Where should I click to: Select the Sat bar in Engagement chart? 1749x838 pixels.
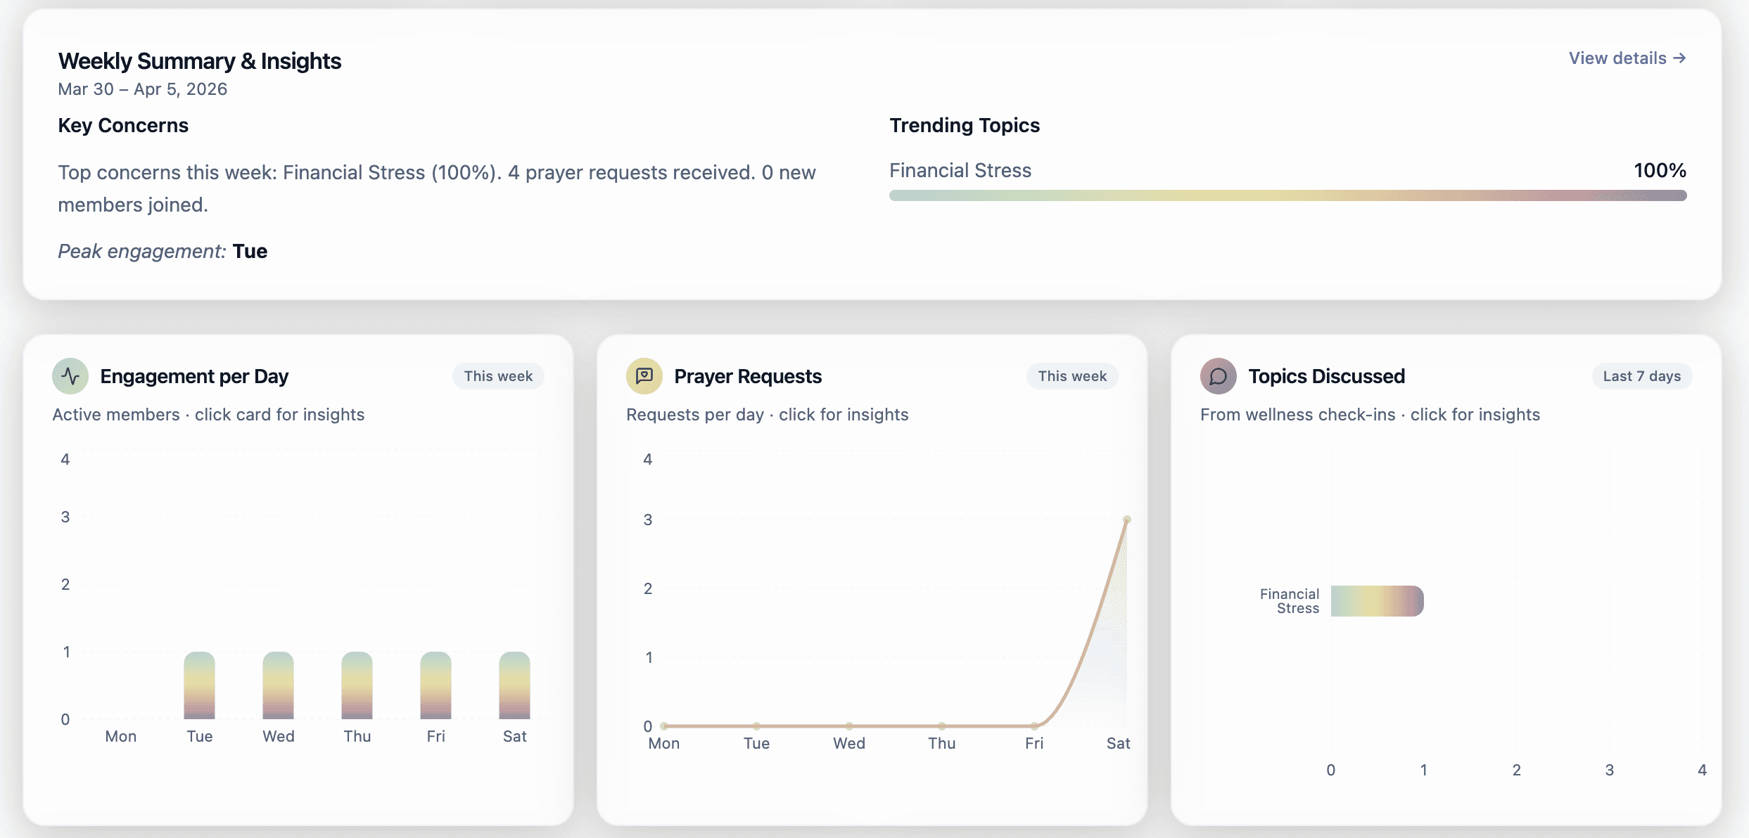point(514,685)
